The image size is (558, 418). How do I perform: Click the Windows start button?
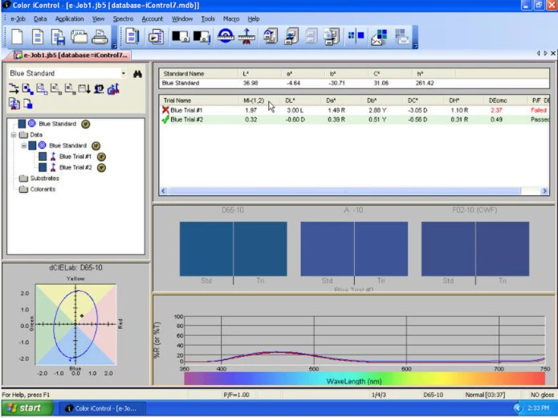pos(23,408)
